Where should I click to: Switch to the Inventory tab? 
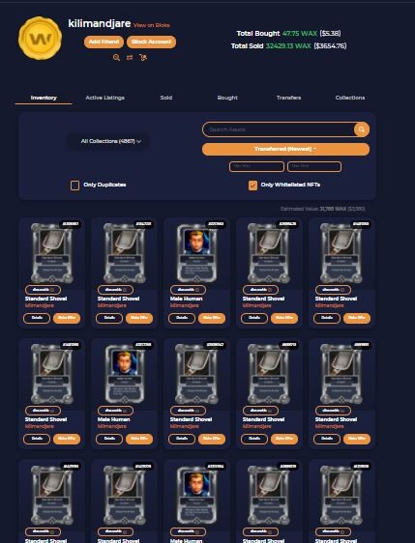pyautogui.click(x=44, y=98)
